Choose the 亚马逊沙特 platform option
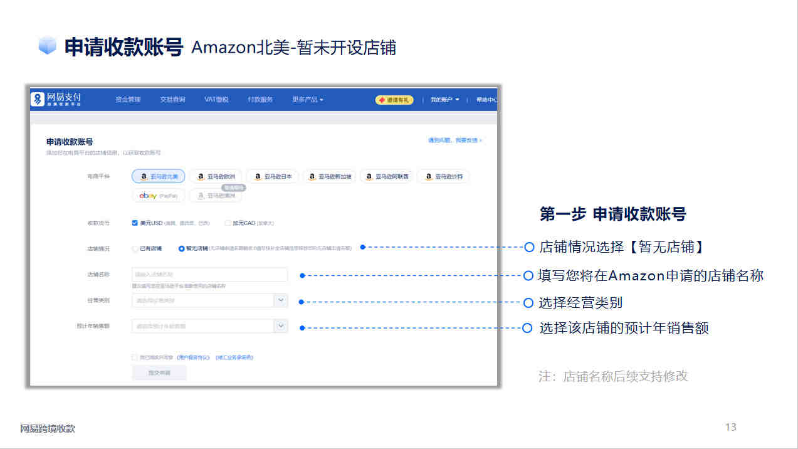The height and width of the screenshot is (449, 798). tap(443, 177)
